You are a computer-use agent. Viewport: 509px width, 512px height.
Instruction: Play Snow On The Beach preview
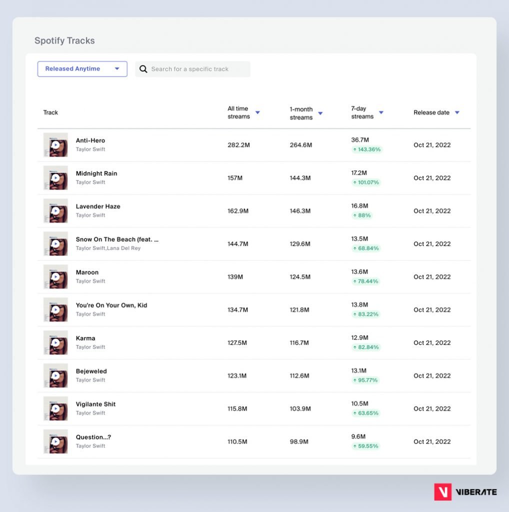click(x=55, y=244)
